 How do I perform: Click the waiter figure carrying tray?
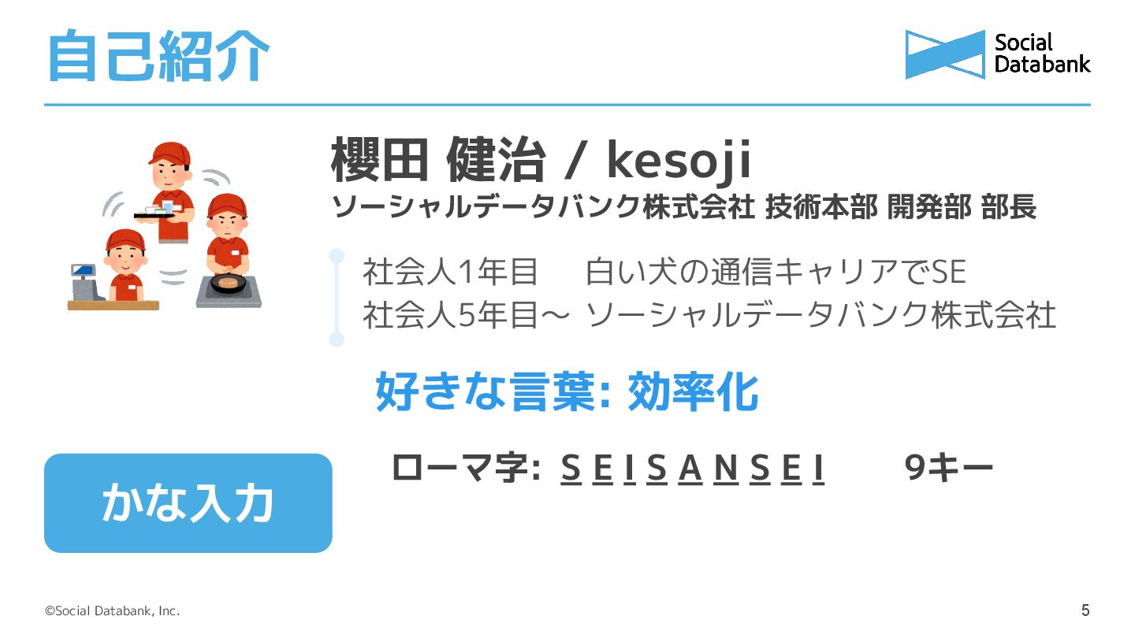[168, 191]
